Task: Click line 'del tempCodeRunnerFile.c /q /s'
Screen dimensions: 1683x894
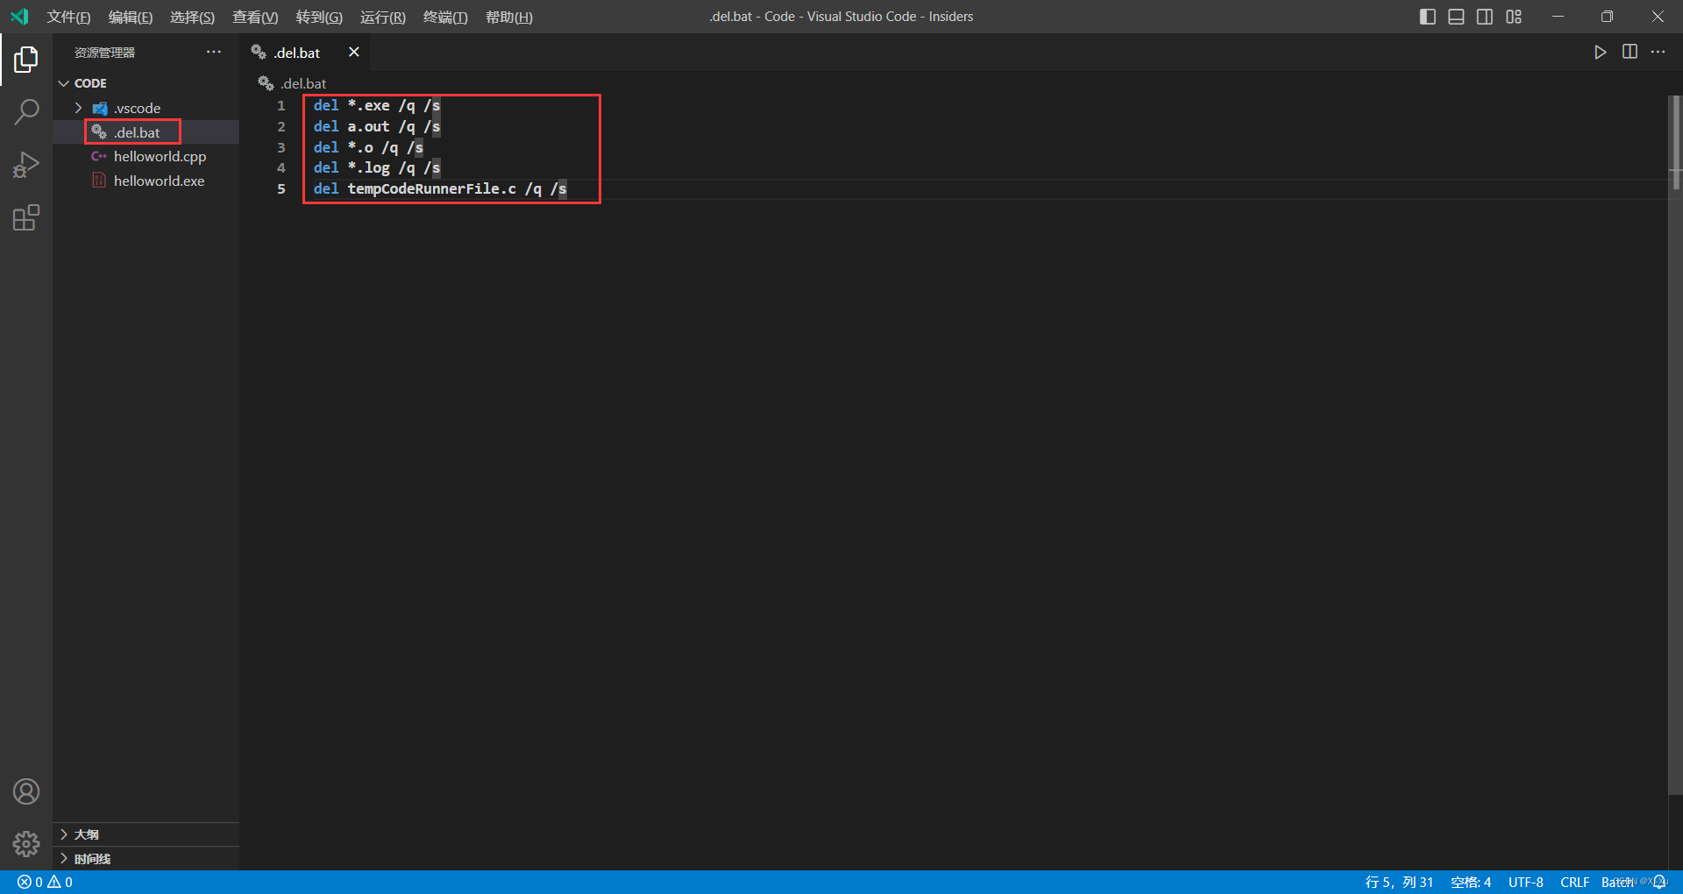Action: [440, 189]
